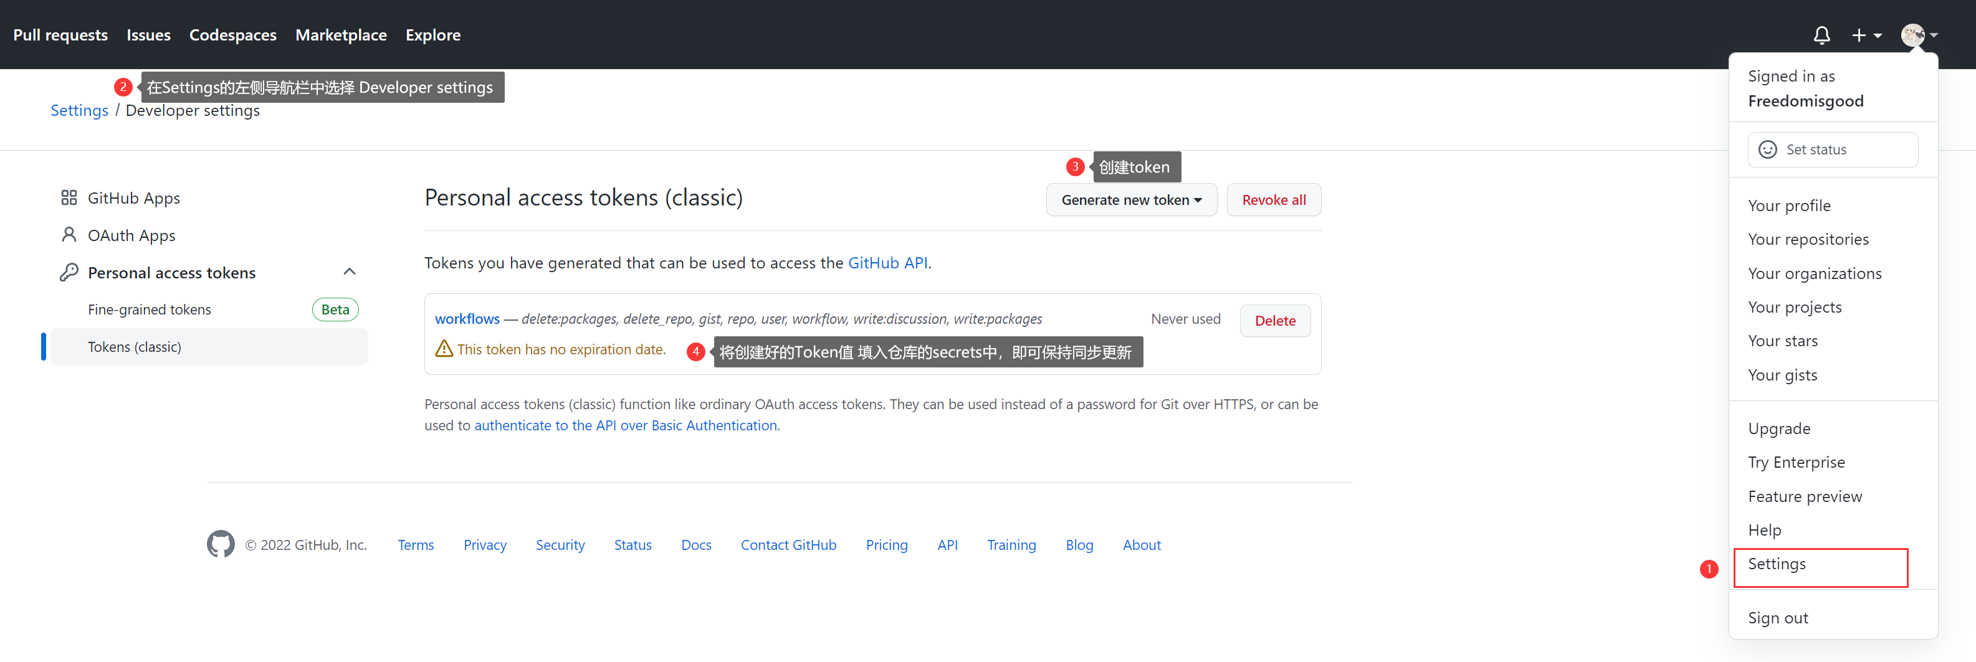Click the Set status field
The width and height of the screenshot is (1976, 662).
click(1833, 149)
